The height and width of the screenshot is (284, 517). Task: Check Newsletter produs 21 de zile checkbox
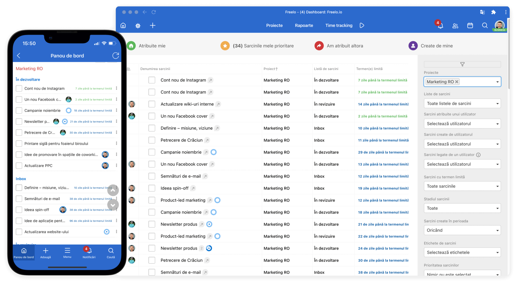coord(152,224)
